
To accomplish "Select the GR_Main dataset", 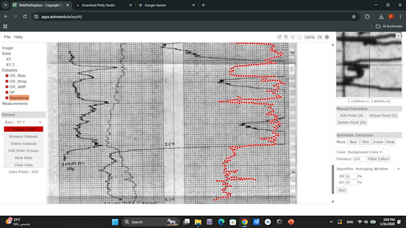I will (17, 76).
